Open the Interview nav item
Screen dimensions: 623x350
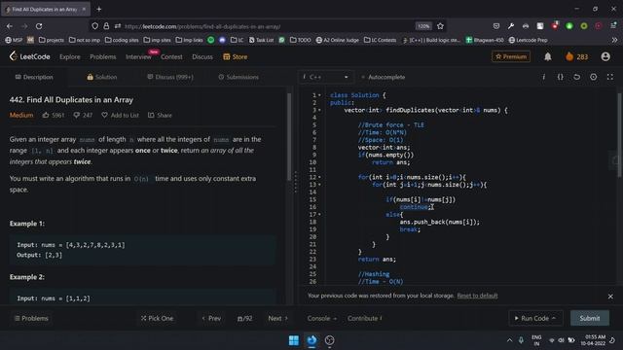point(138,56)
